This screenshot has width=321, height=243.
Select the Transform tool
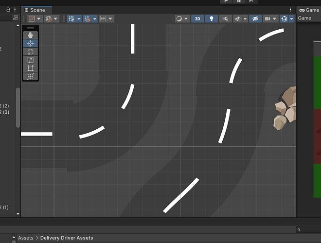(30, 76)
